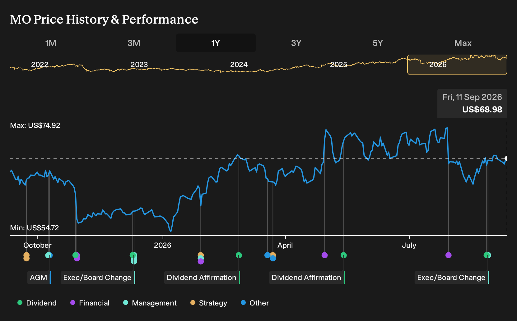
Task: Click the US$68.98 price tooltip
Action: [472, 103]
